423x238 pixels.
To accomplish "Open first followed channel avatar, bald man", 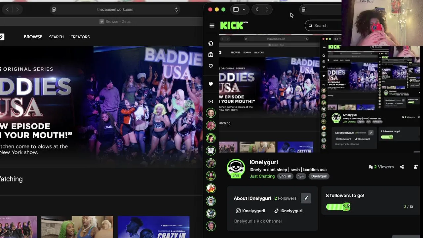I will [x=211, y=113].
